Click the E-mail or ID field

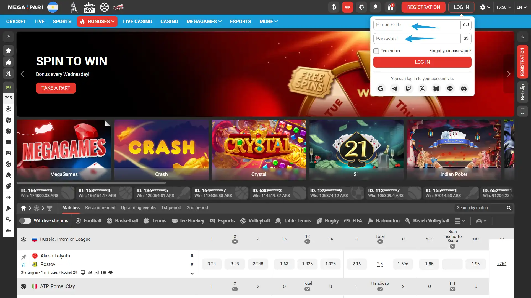coord(417,25)
